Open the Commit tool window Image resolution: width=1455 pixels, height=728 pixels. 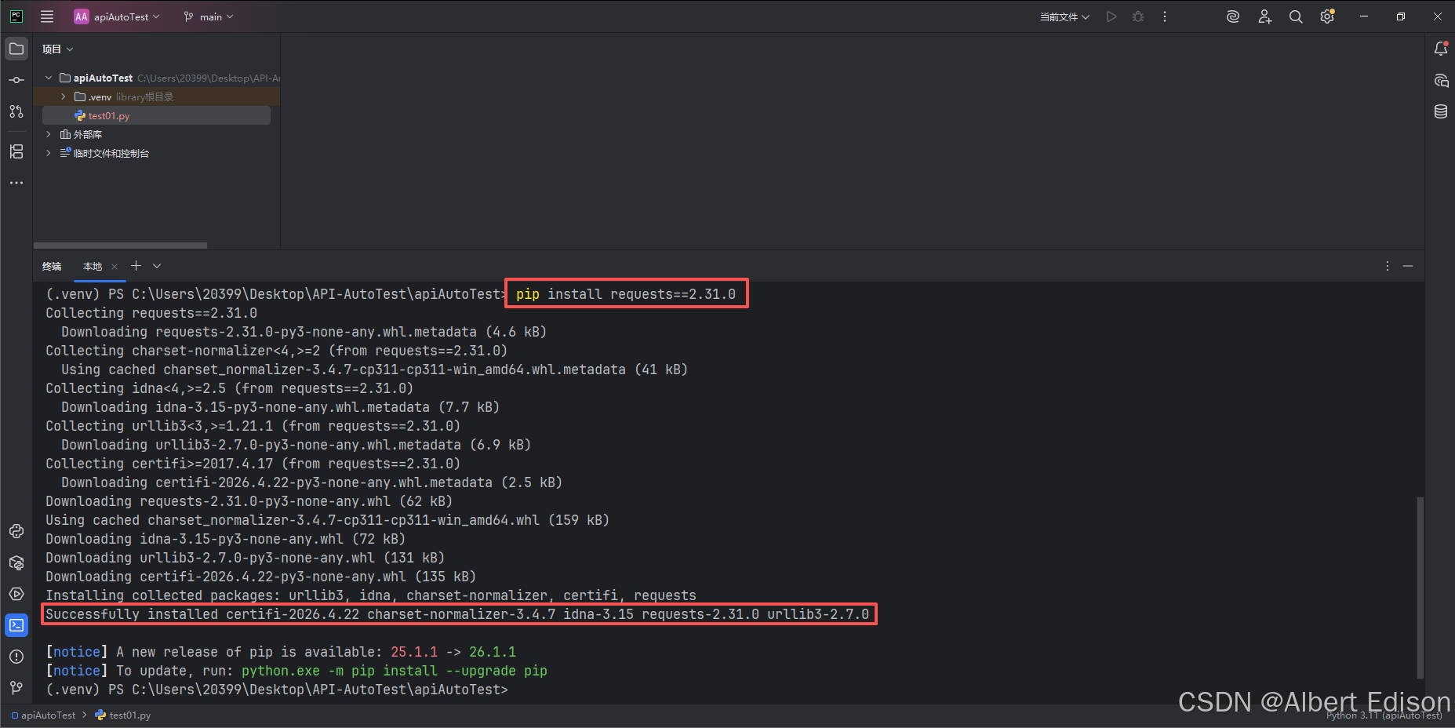pyautogui.click(x=16, y=80)
